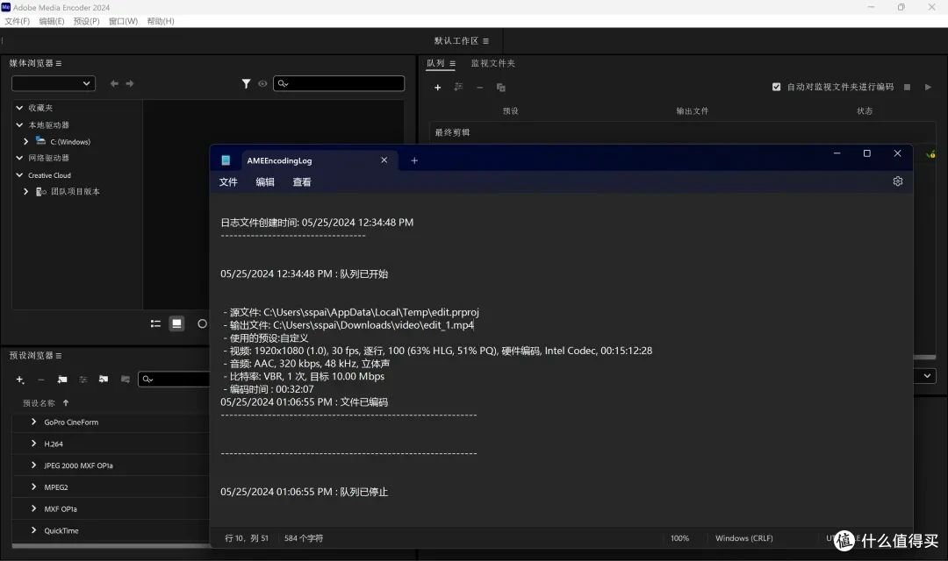Remove the selected preset with minus icon
This screenshot has height=561, width=948.
(41, 380)
